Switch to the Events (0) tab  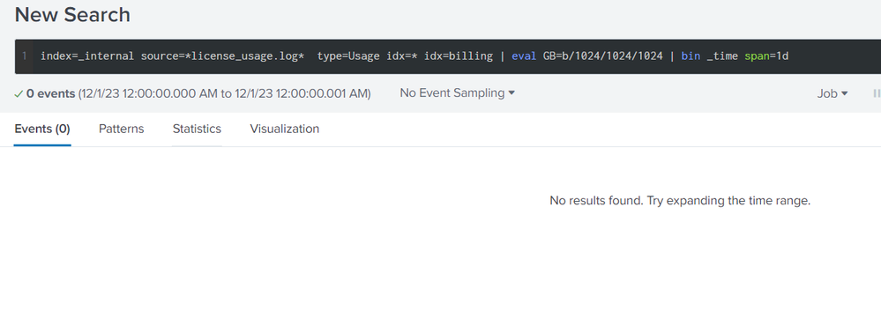click(x=42, y=129)
